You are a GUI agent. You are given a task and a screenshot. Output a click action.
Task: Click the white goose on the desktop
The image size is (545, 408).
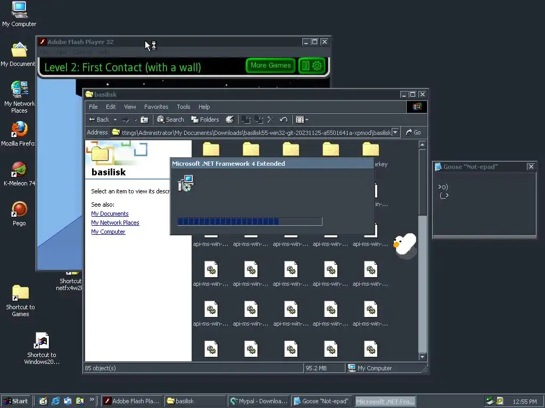pyautogui.click(x=405, y=244)
